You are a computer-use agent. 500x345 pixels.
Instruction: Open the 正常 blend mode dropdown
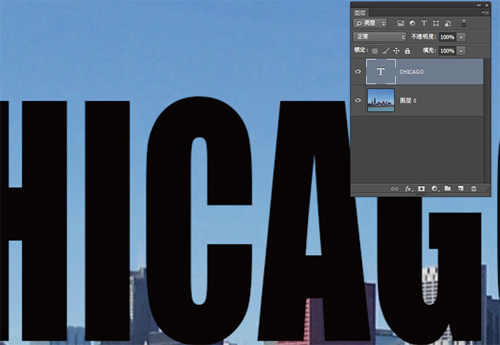click(x=379, y=37)
